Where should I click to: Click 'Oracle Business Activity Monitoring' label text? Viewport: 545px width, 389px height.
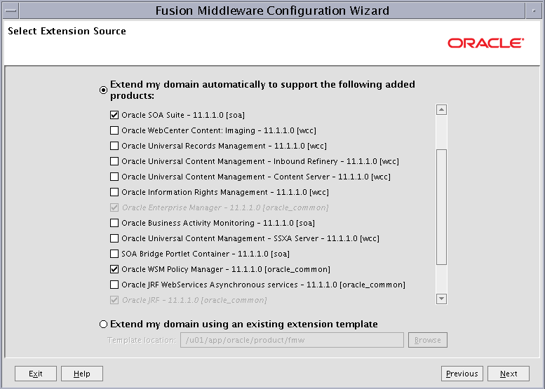(188, 223)
